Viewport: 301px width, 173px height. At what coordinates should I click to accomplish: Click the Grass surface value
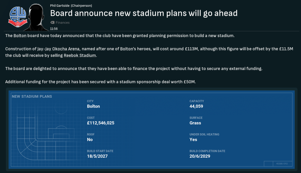tap(195, 123)
